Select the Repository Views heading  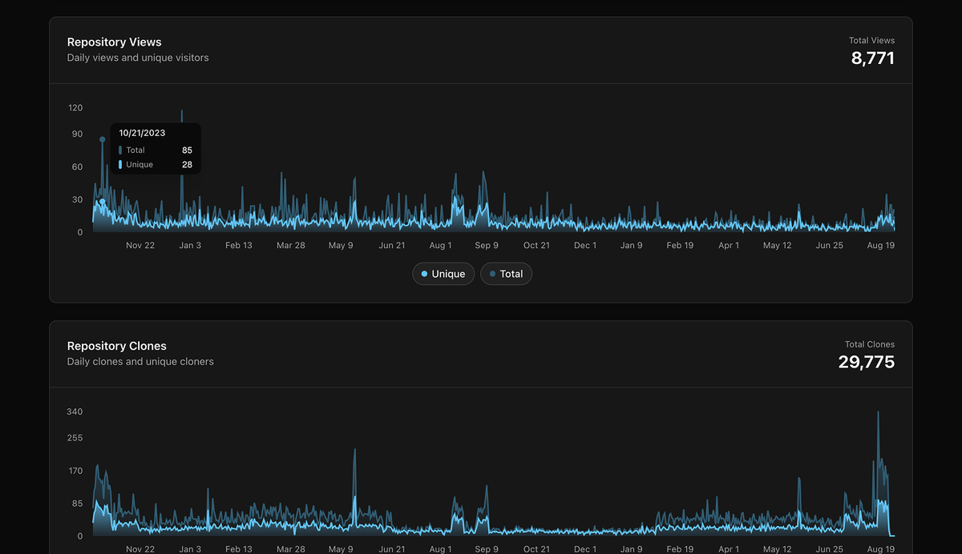[x=115, y=42]
